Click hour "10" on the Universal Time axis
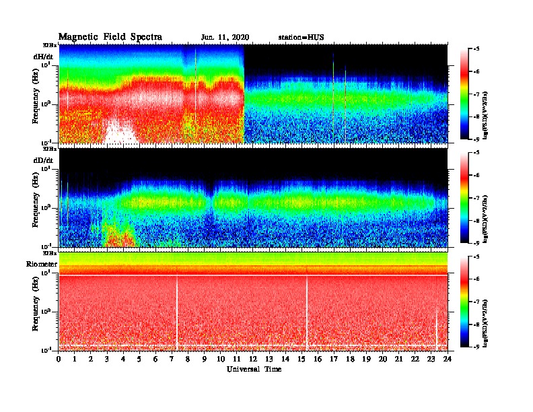Image resolution: width=533 pixels, height=412 pixels. pos(221,359)
